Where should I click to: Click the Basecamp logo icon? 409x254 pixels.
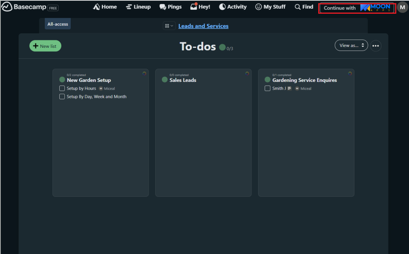pos(7,7)
